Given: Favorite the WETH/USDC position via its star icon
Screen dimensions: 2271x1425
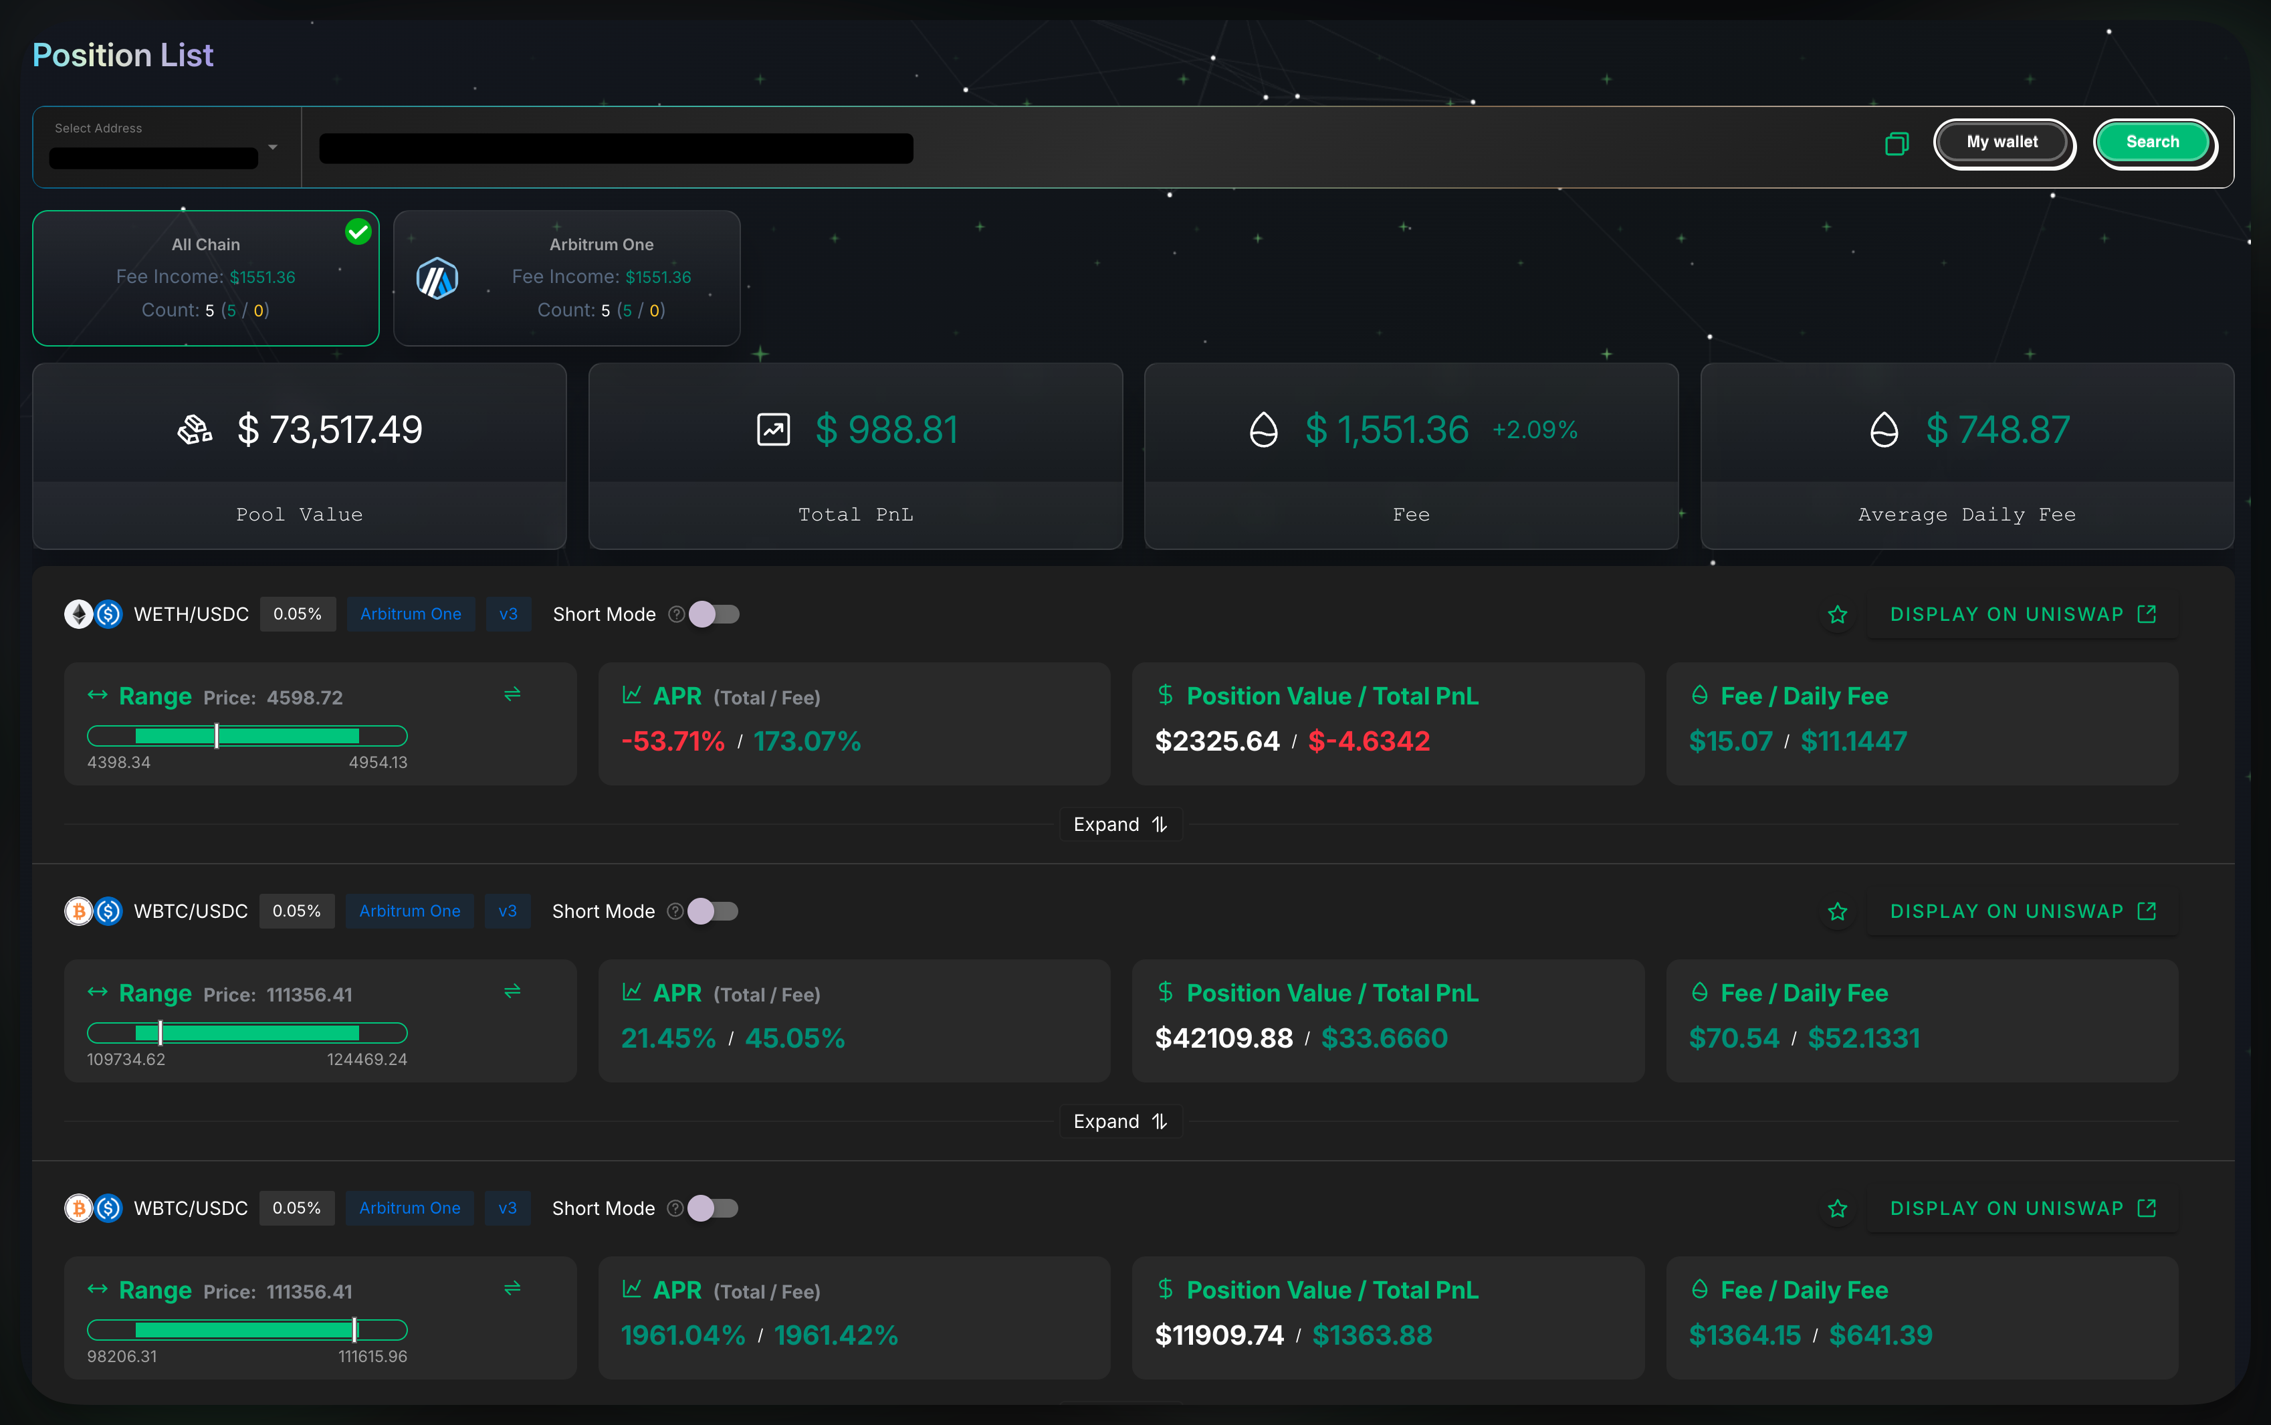Looking at the screenshot, I should click(x=1837, y=613).
